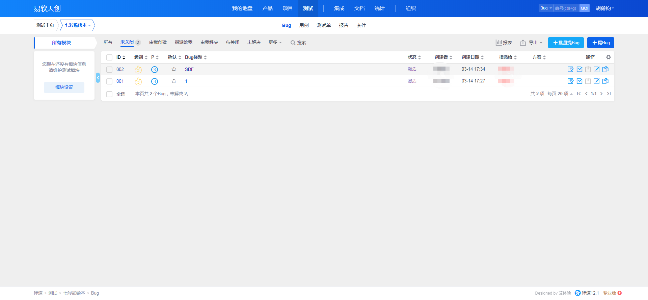Open the SDF bug title link

189,69
